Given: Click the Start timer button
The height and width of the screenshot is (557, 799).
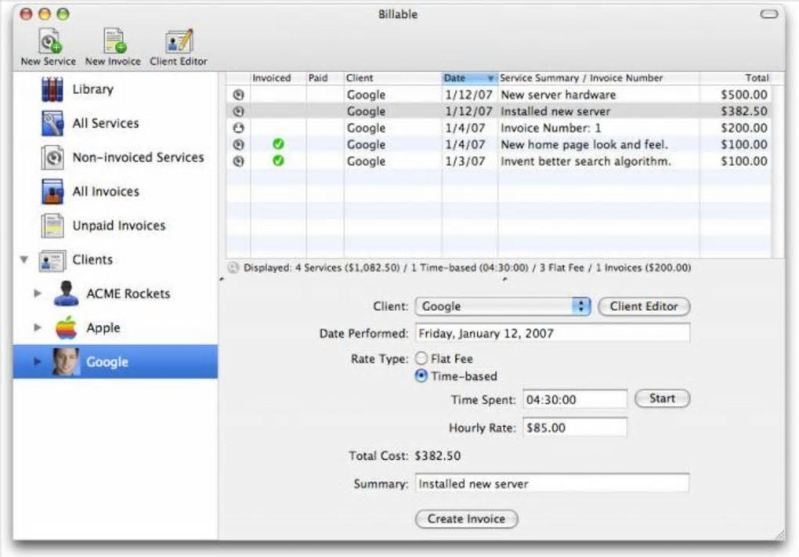Looking at the screenshot, I should [x=663, y=399].
